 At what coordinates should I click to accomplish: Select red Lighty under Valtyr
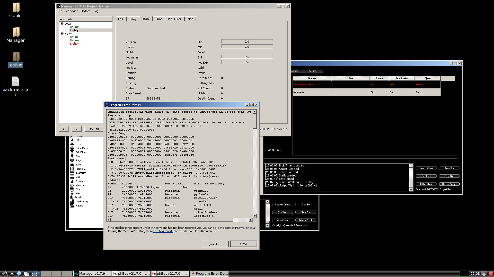[x=74, y=44]
